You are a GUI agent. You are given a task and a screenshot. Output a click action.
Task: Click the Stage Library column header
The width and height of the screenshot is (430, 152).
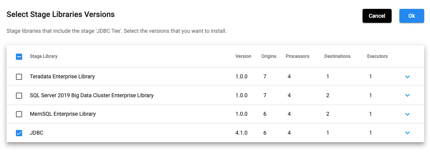[43, 56]
